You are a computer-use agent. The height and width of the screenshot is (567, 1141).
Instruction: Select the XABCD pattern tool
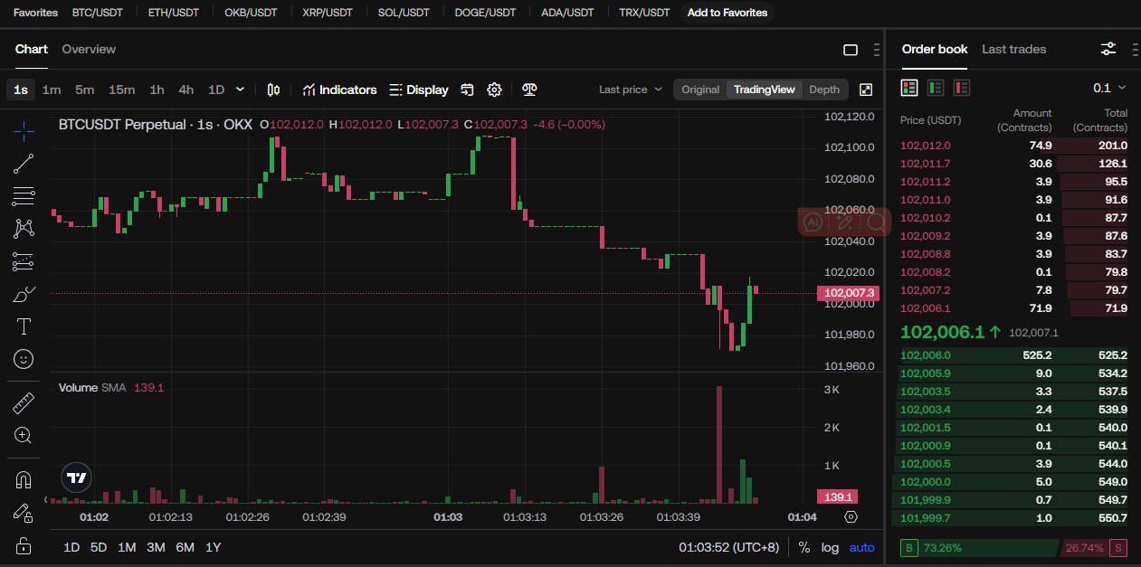pyautogui.click(x=24, y=229)
